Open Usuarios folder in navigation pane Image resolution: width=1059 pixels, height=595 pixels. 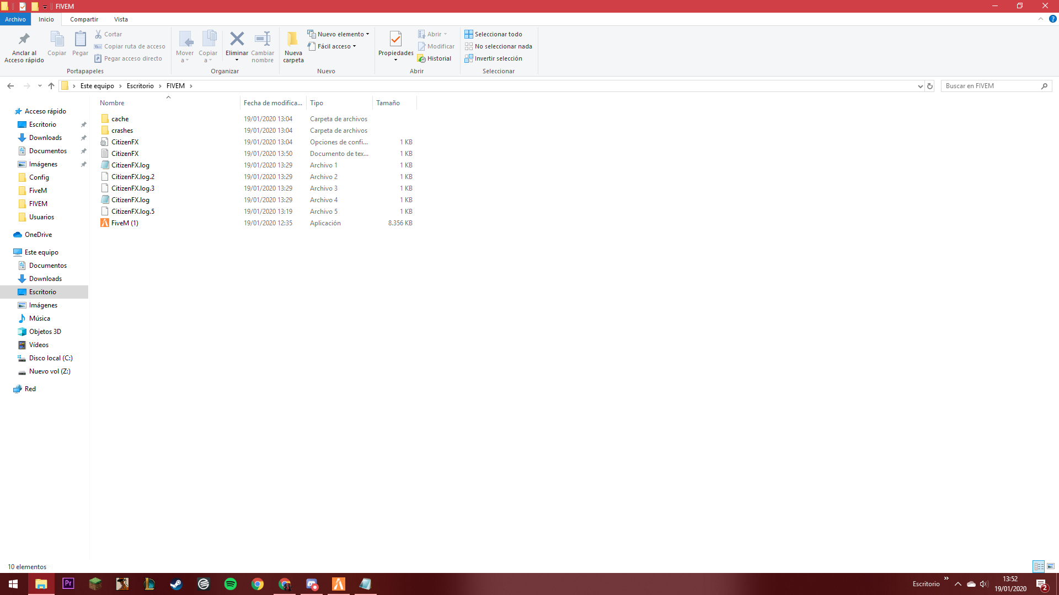point(41,217)
